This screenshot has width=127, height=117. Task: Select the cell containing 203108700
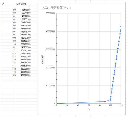point(23,41)
